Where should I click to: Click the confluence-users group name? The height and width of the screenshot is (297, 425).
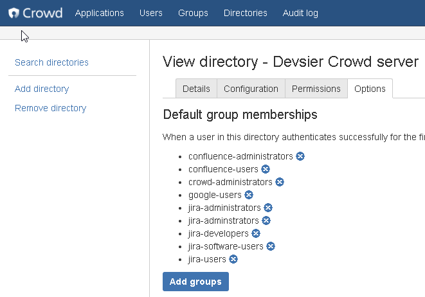(x=223, y=169)
